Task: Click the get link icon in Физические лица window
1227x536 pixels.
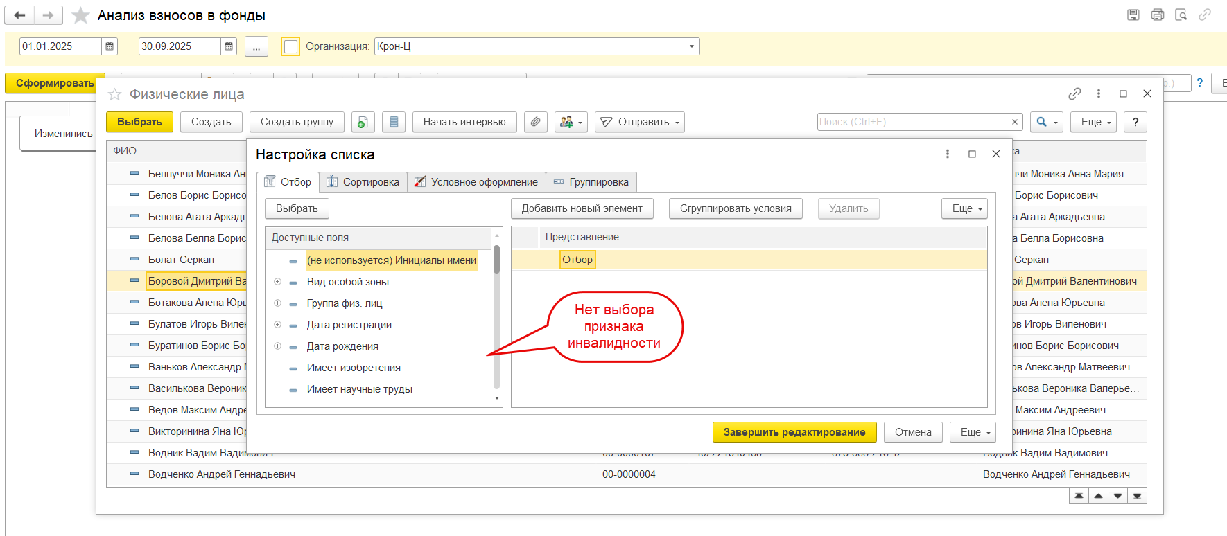Action: [x=1074, y=93]
